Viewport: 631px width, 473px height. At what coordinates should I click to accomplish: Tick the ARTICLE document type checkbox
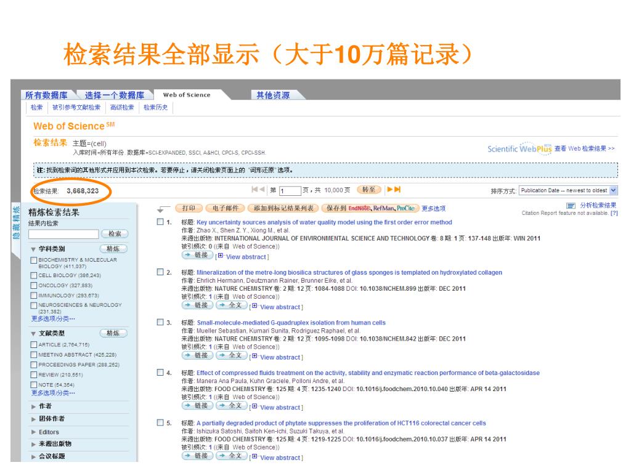click(34, 345)
